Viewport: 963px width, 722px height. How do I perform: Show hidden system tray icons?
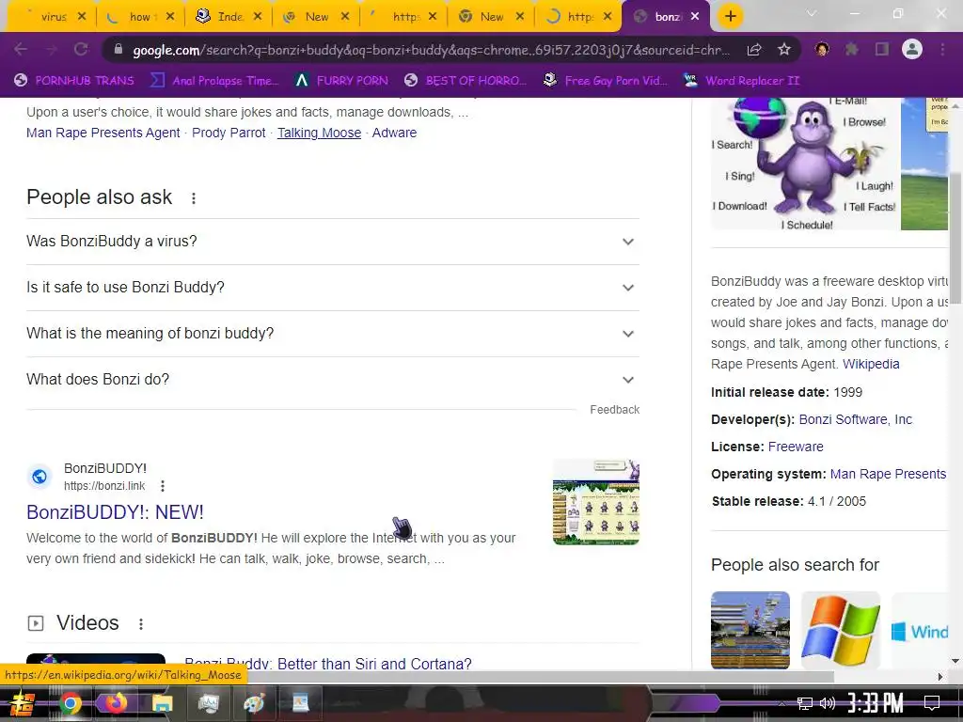[x=781, y=703]
